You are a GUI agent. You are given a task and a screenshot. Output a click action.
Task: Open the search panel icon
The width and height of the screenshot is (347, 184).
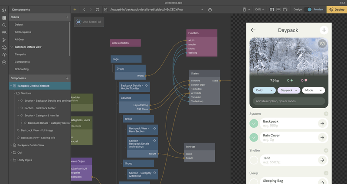coord(4,25)
